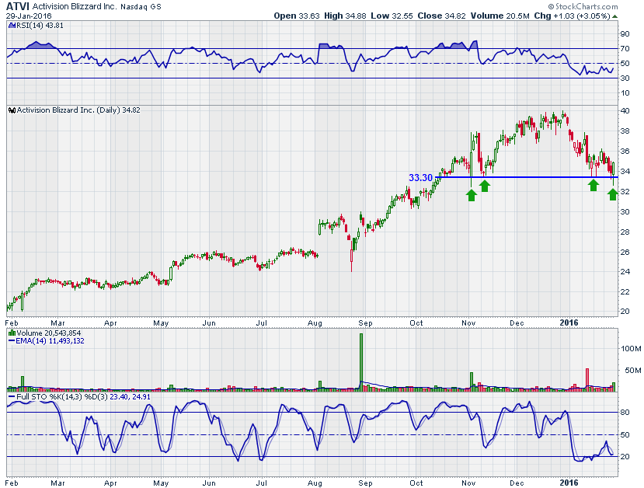This screenshot has width=644, height=488.
Task: Click the Volume 20,543,854 legend label
Action: pyautogui.click(x=48, y=333)
